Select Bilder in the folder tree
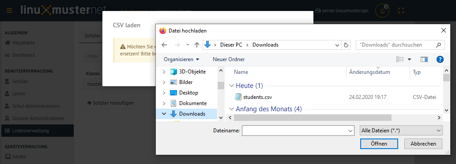The width and height of the screenshot is (456, 164). (186, 82)
